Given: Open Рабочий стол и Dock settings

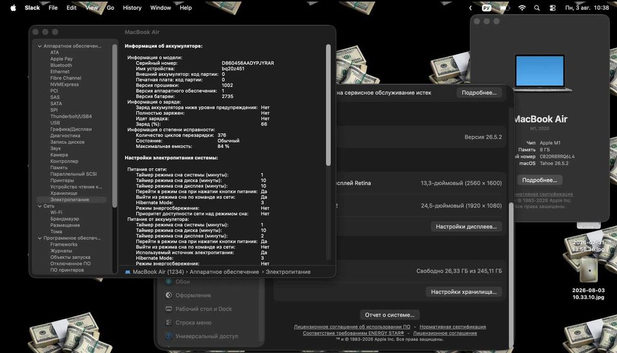Looking at the screenshot, I should [204, 309].
